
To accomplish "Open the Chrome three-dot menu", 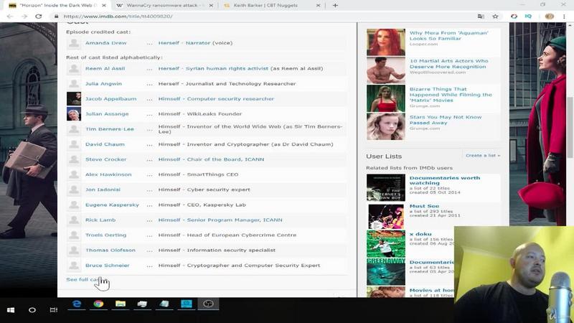I will [564, 17].
